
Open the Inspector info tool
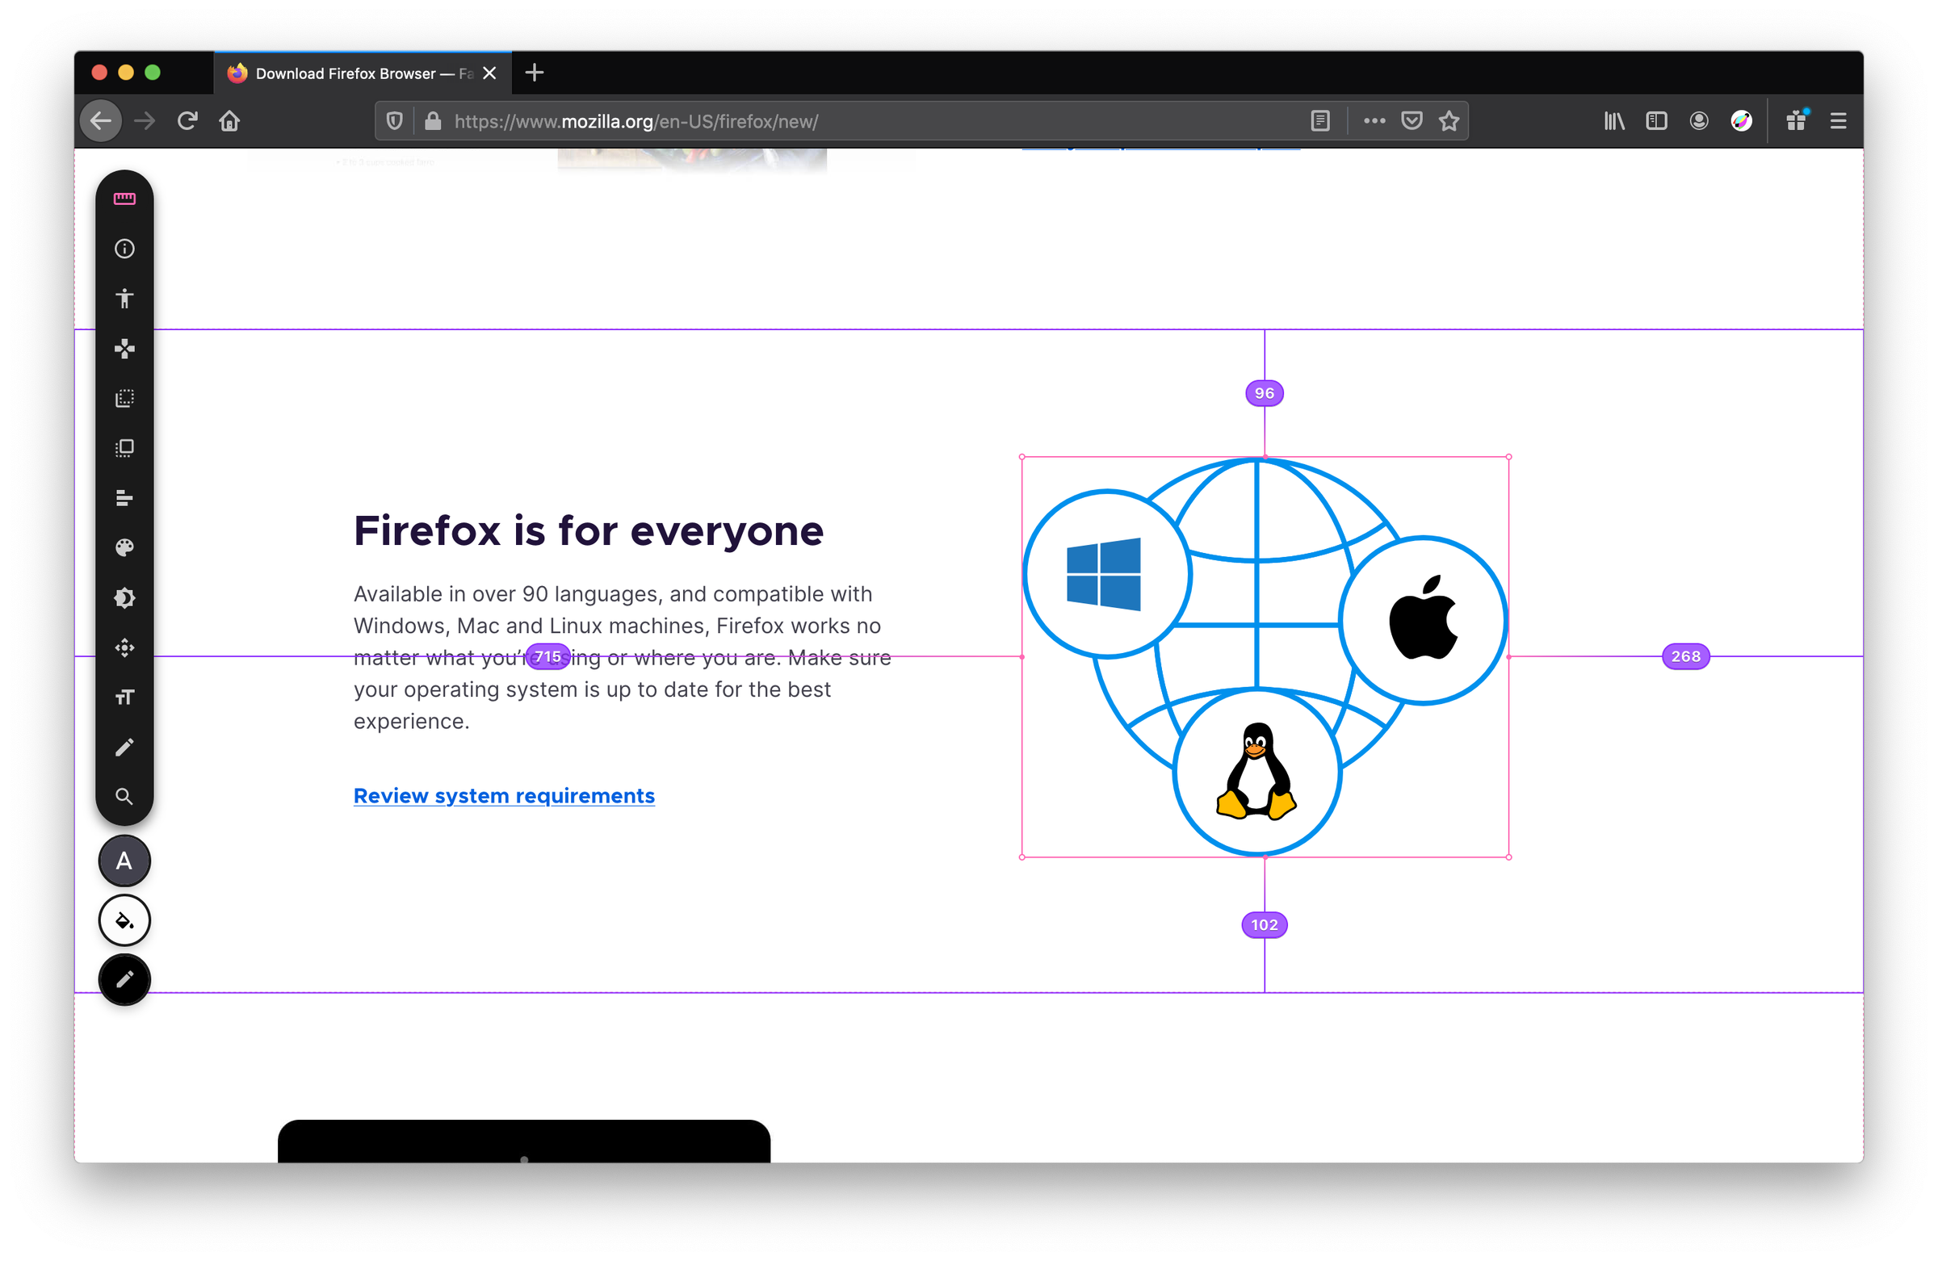[124, 249]
